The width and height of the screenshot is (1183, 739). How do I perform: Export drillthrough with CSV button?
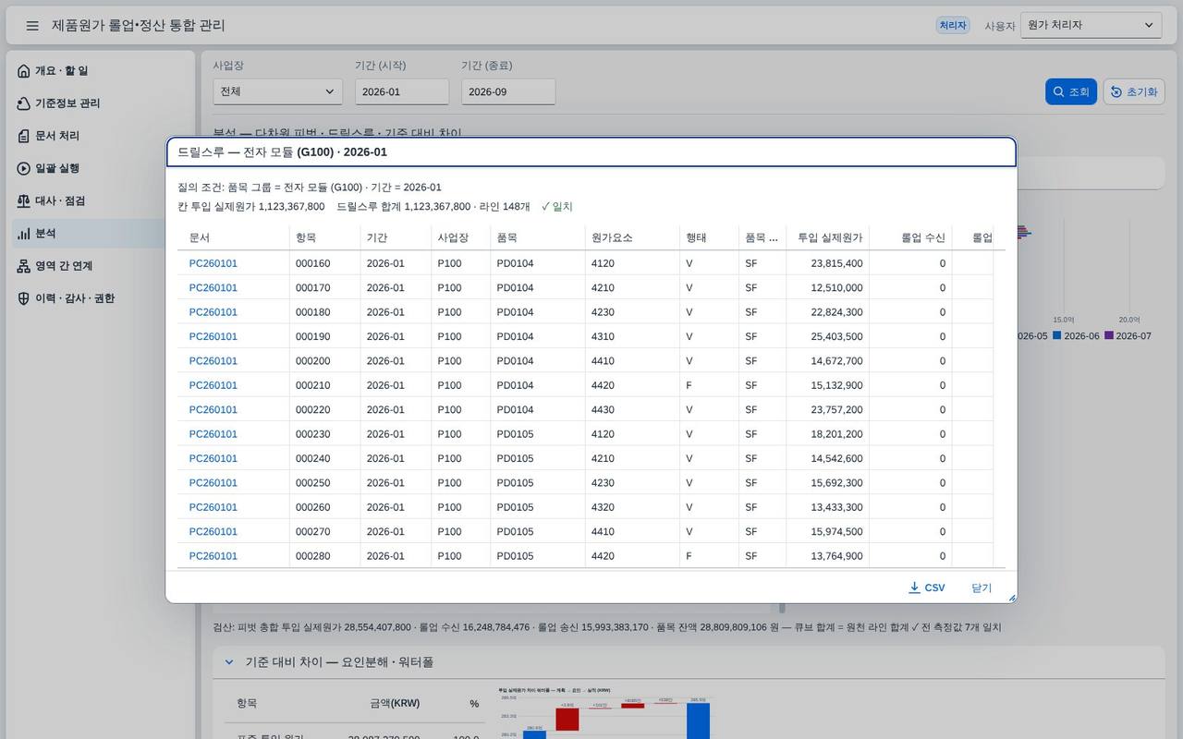coord(927,588)
